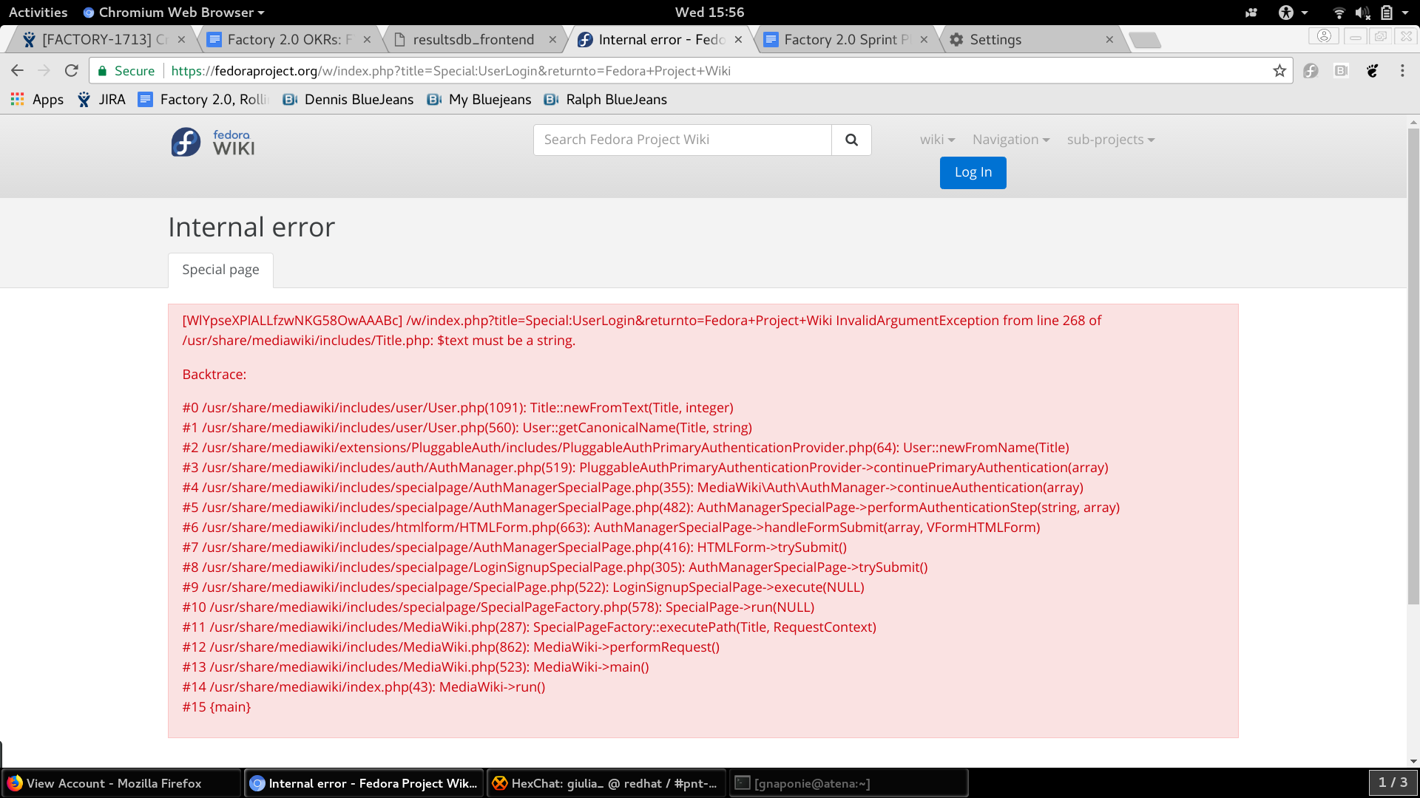This screenshot has width=1420, height=798.
Task: Click the volume icon in top bar
Action: [1362, 13]
